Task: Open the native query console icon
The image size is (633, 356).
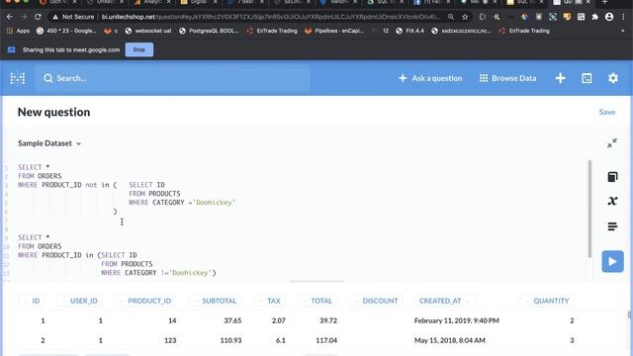Action: [x=587, y=78]
